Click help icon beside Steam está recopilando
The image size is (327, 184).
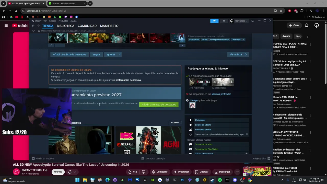pos(247,134)
